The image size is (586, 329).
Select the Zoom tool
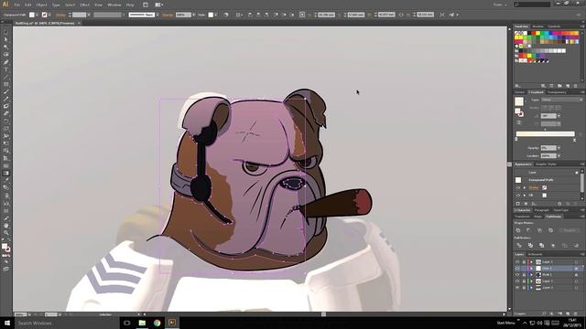(x=6, y=233)
